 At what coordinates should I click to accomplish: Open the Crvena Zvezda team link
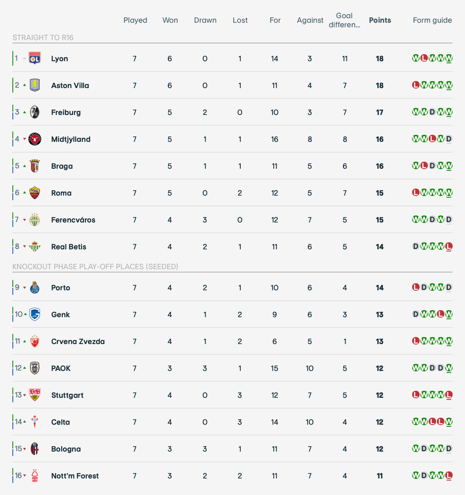point(78,342)
